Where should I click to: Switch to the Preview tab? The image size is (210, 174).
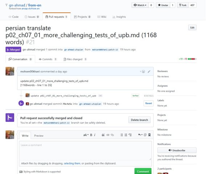(39, 136)
